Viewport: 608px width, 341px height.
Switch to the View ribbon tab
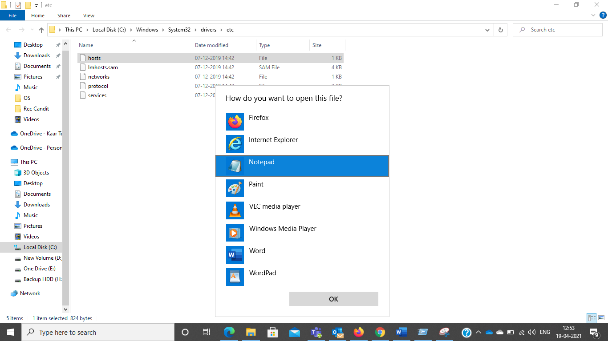pos(89,16)
